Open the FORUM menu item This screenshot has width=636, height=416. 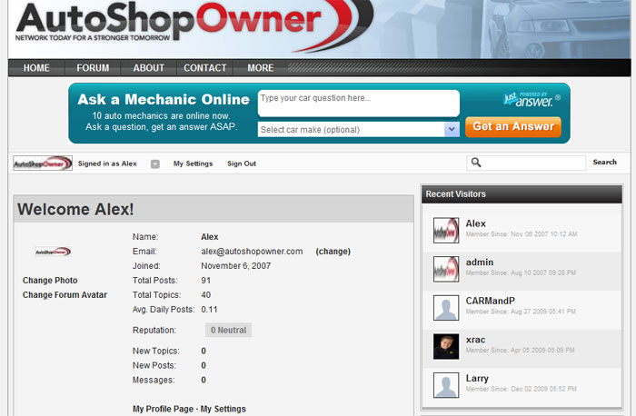point(93,68)
